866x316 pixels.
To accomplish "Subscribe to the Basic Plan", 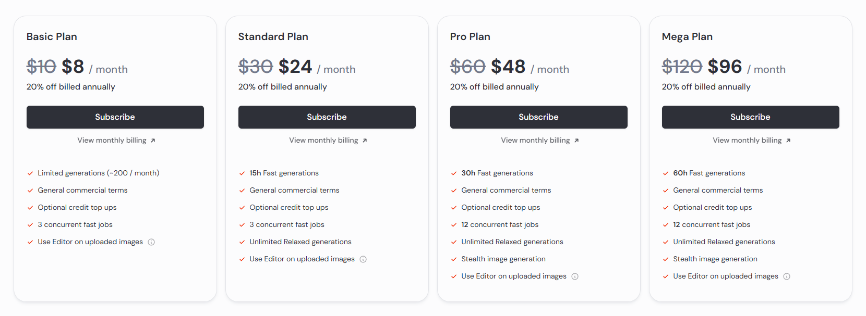I will coord(115,117).
